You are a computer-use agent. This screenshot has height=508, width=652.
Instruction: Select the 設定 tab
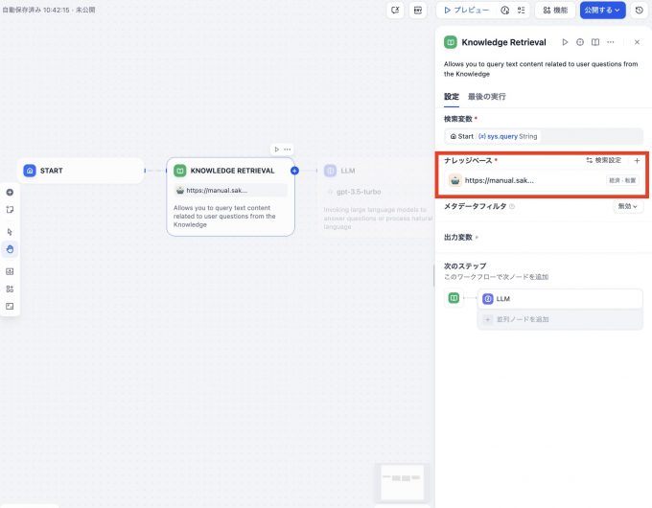click(451, 97)
